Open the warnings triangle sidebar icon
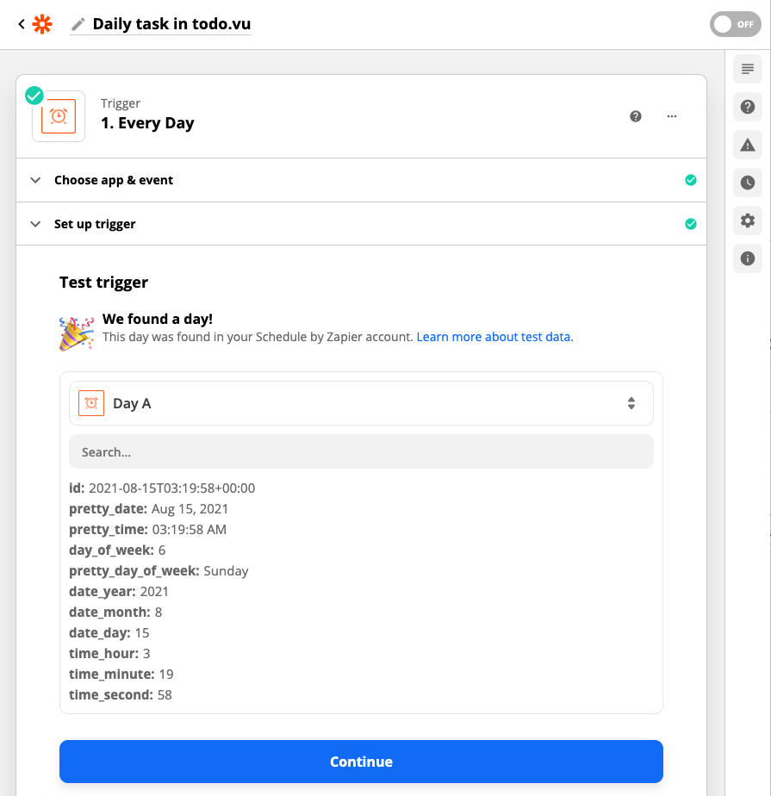Screen dimensions: 771x796 pos(747,145)
